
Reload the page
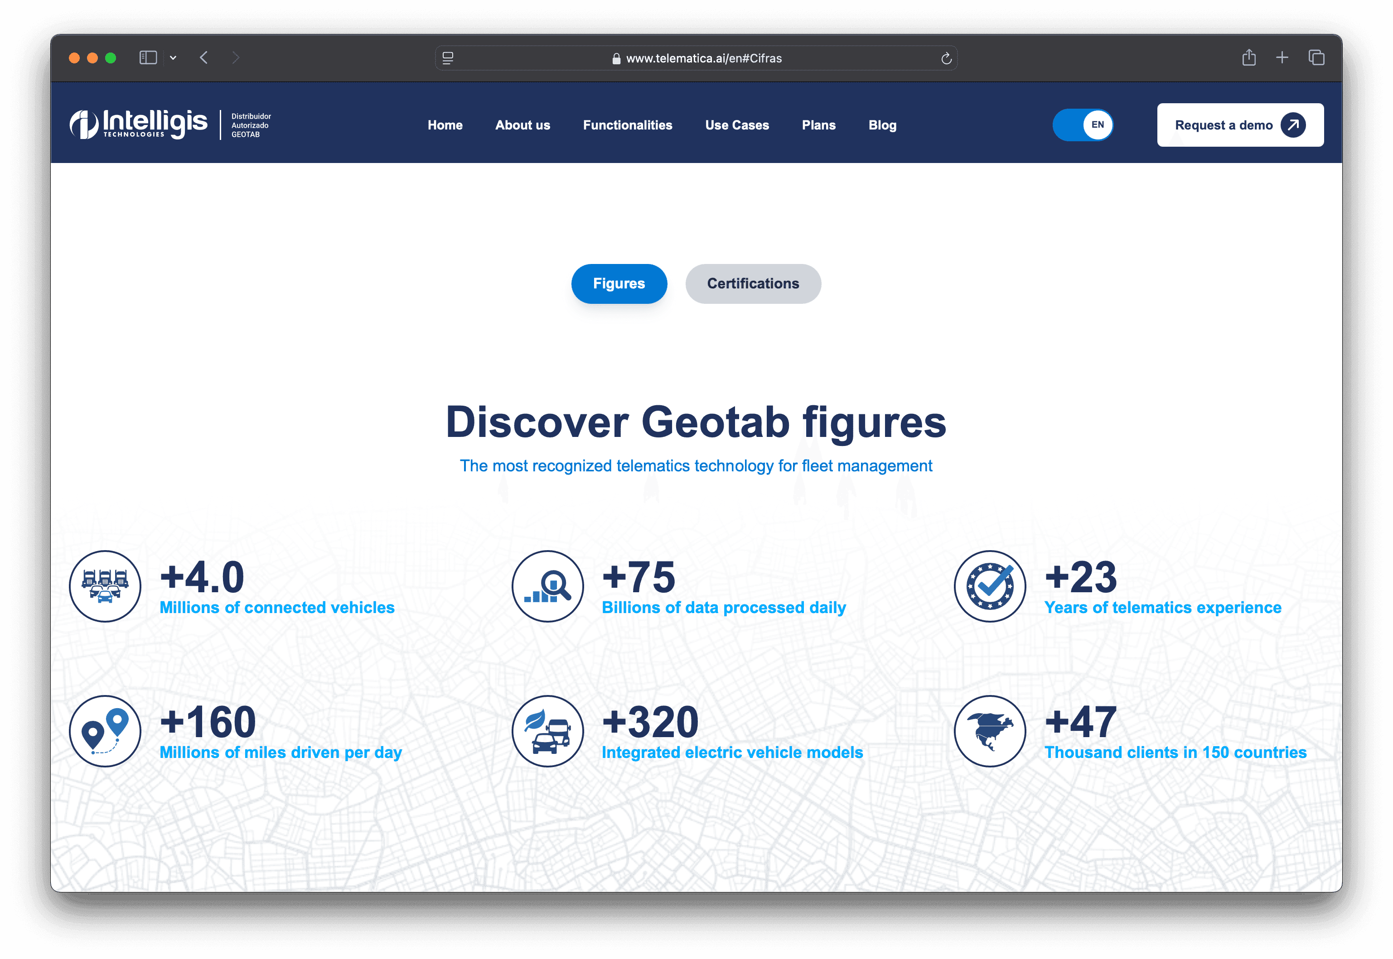(946, 58)
